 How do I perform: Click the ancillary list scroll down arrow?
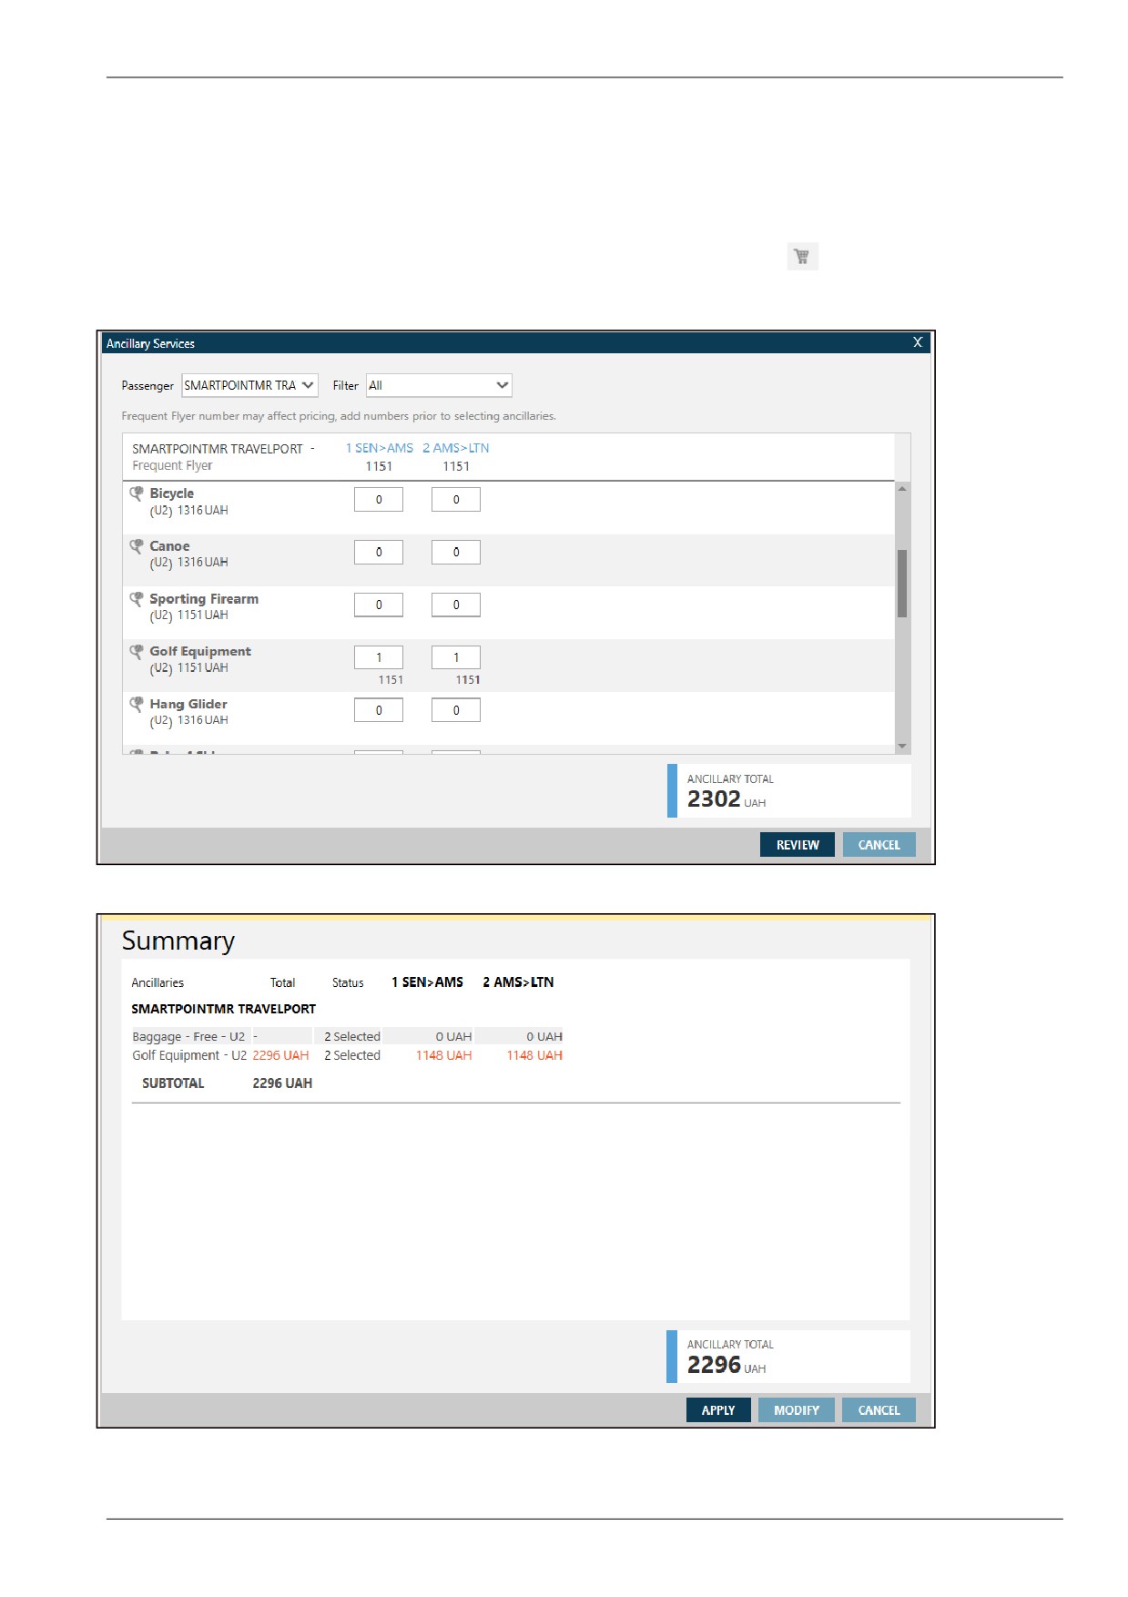[x=902, y=746]
